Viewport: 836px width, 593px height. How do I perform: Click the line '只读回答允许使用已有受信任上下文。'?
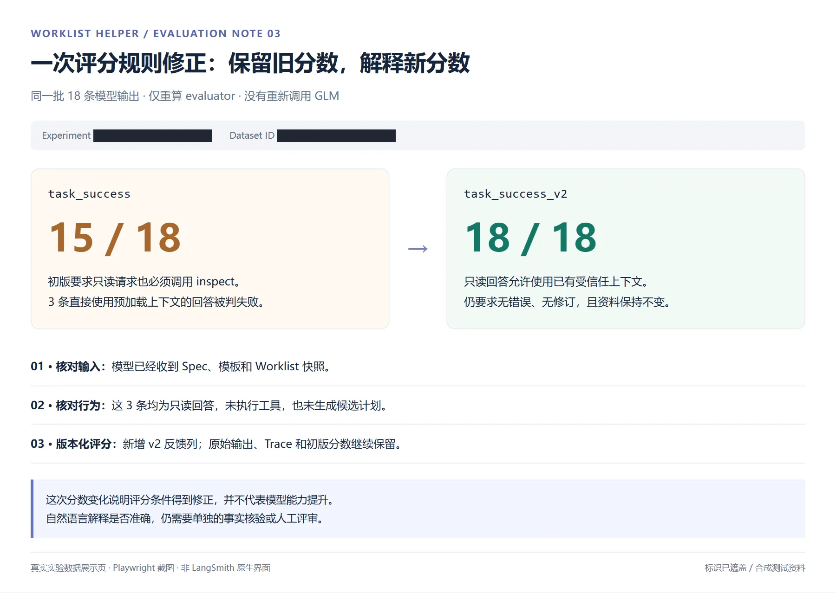coord(556,282)
